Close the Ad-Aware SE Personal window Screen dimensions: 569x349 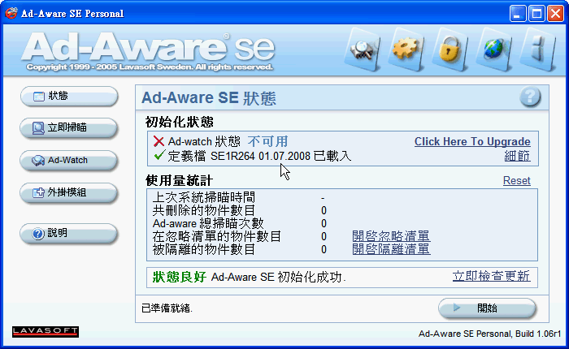(x=555, y=14)
